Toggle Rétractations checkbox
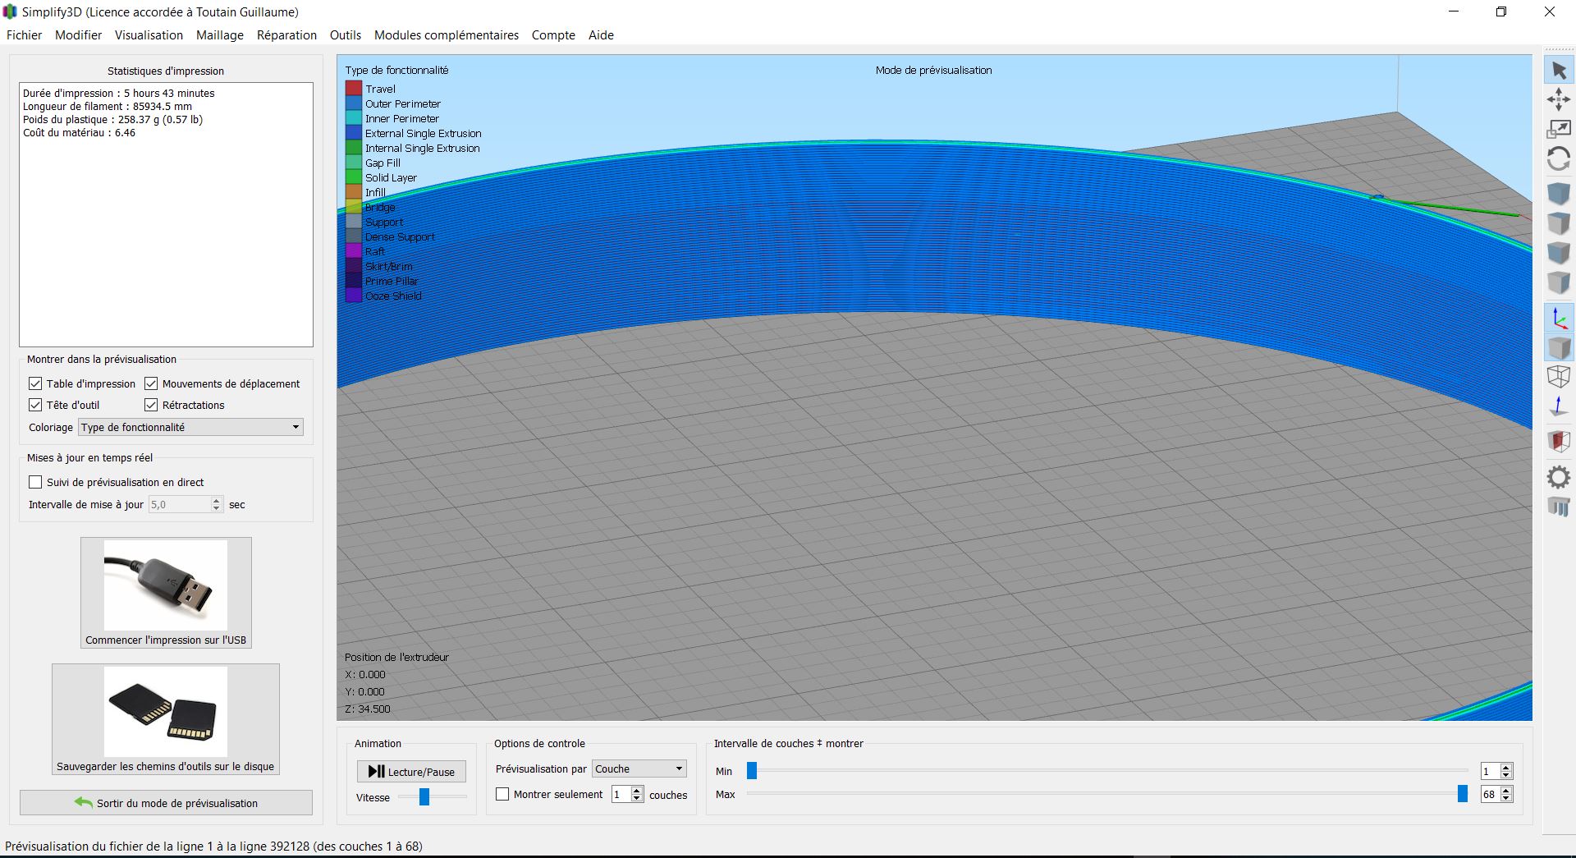Viewport: 1576px width, 858px height. 151,405
